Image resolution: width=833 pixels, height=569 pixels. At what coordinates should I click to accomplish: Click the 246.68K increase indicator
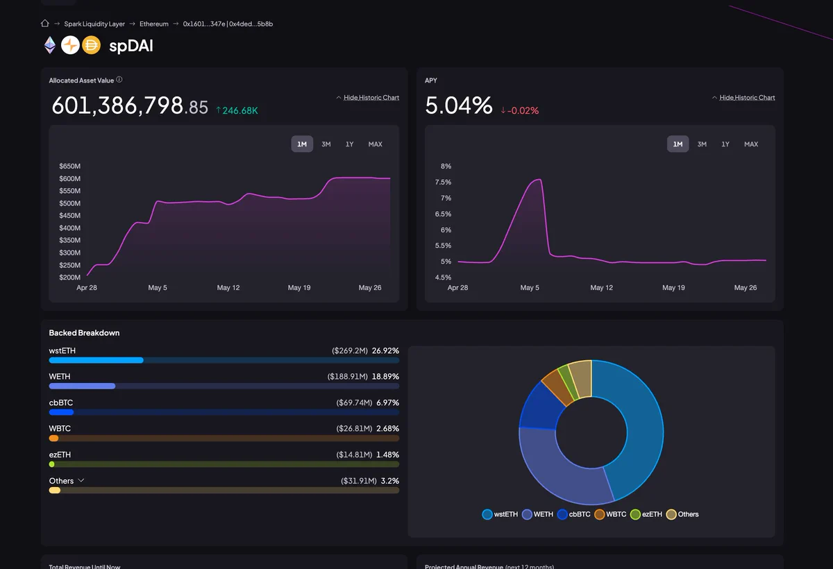[237, 110]
